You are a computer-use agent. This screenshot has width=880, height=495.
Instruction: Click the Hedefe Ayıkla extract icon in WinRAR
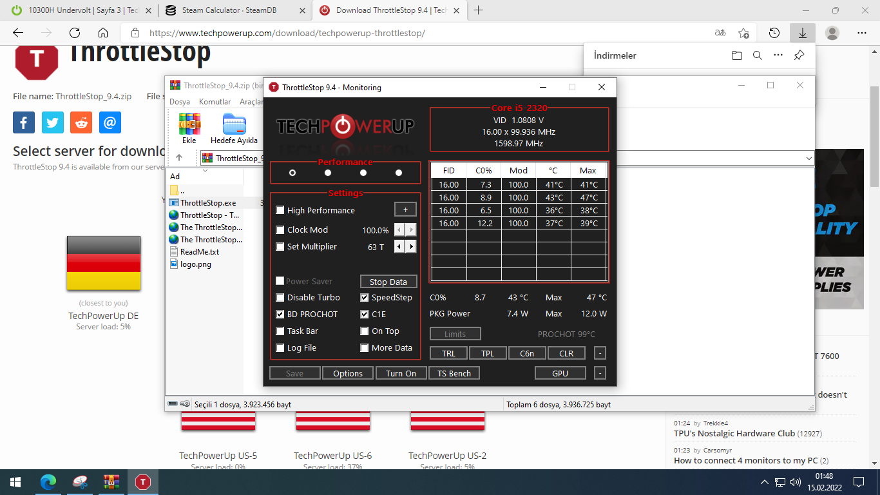coord(234,128)
